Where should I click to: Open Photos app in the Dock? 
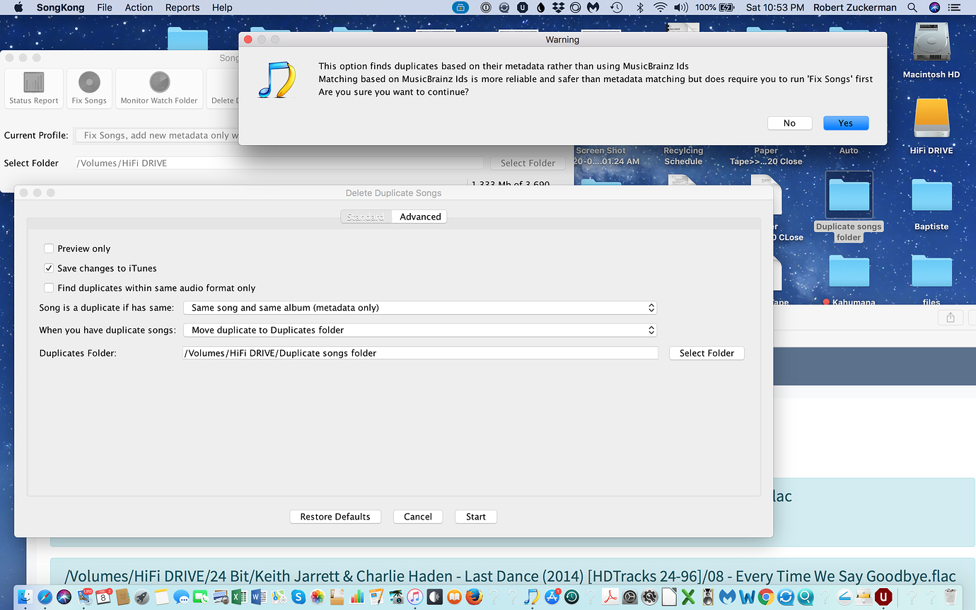pyautogui.click(x=318, y=597)
